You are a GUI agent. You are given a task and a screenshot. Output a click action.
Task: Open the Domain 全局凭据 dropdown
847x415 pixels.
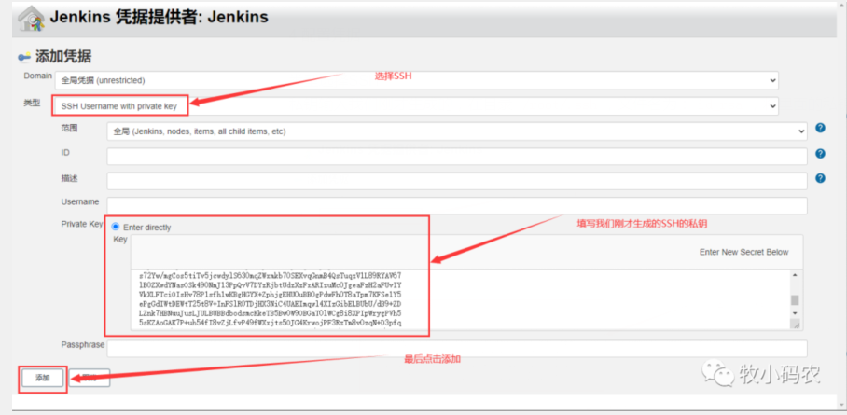(x=416, y=80)
